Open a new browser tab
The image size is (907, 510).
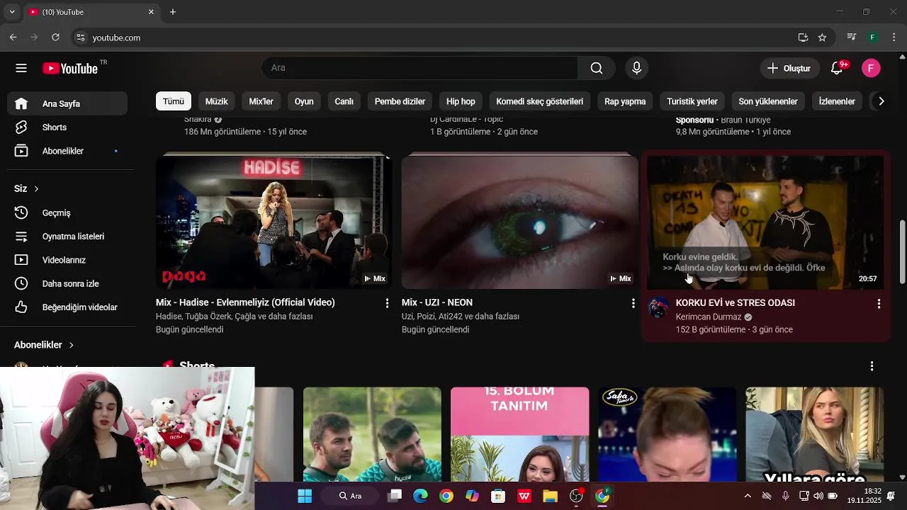click(x=173, y=12)
